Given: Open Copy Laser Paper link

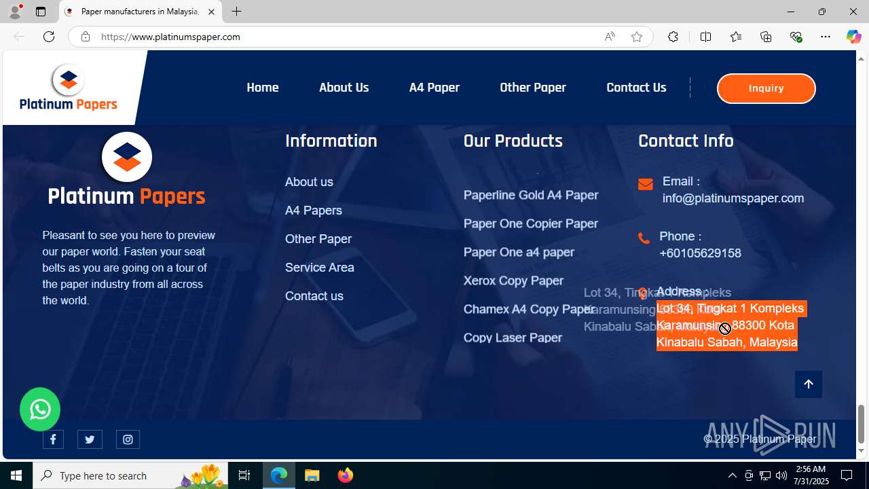Looking at the screenshot, I should pos(513,338).
